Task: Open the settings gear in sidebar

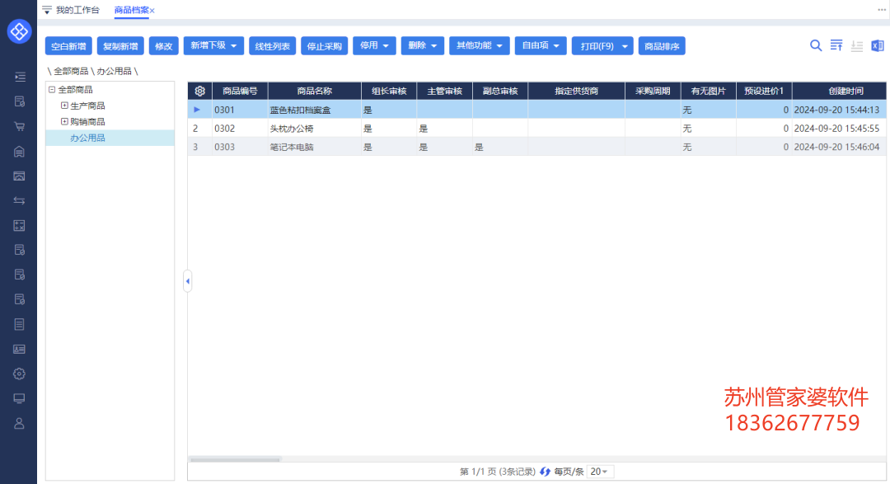Action: [x=19, y=374]
